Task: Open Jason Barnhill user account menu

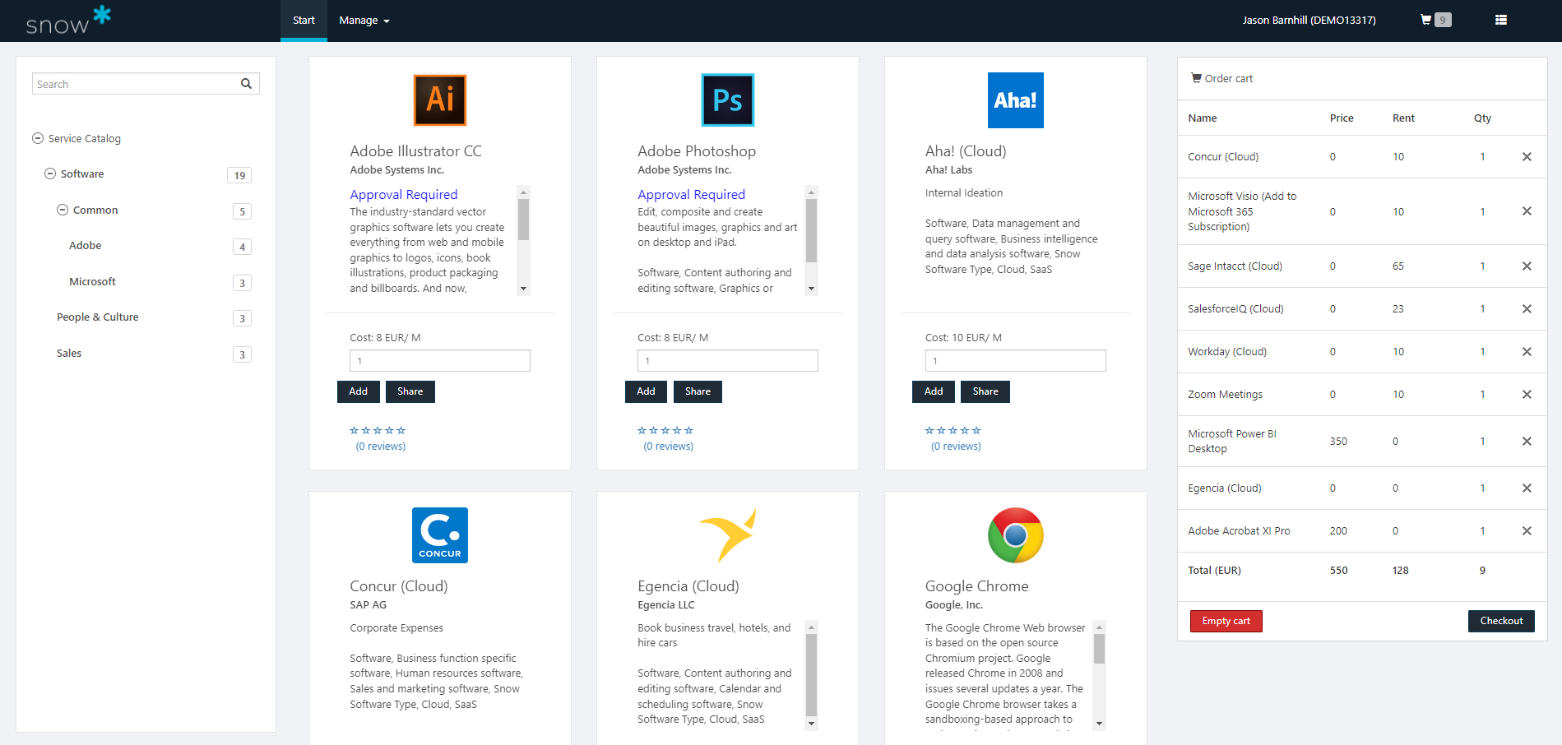Action: (x=1309, y=21)
